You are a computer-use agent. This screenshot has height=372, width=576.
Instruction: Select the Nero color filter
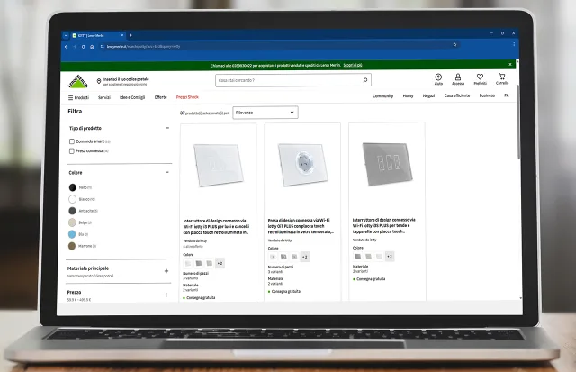[x=72, y=187]
